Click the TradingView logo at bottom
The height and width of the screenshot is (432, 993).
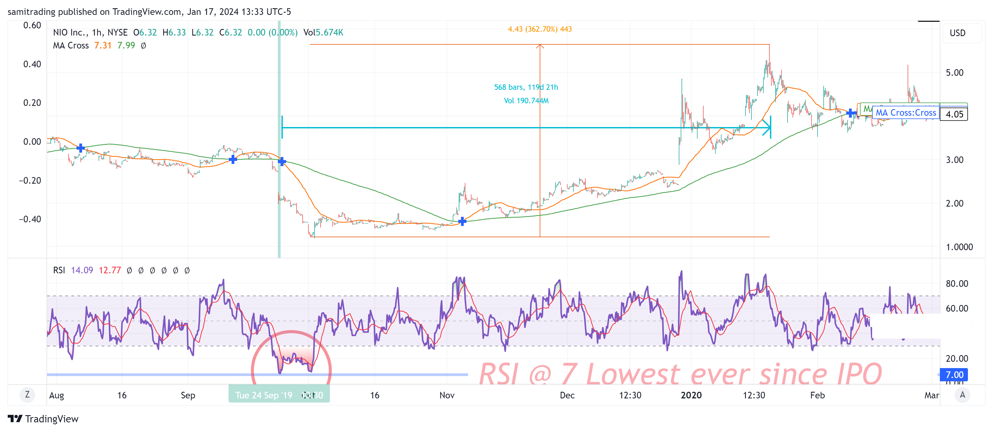click(x=43, y=418)
